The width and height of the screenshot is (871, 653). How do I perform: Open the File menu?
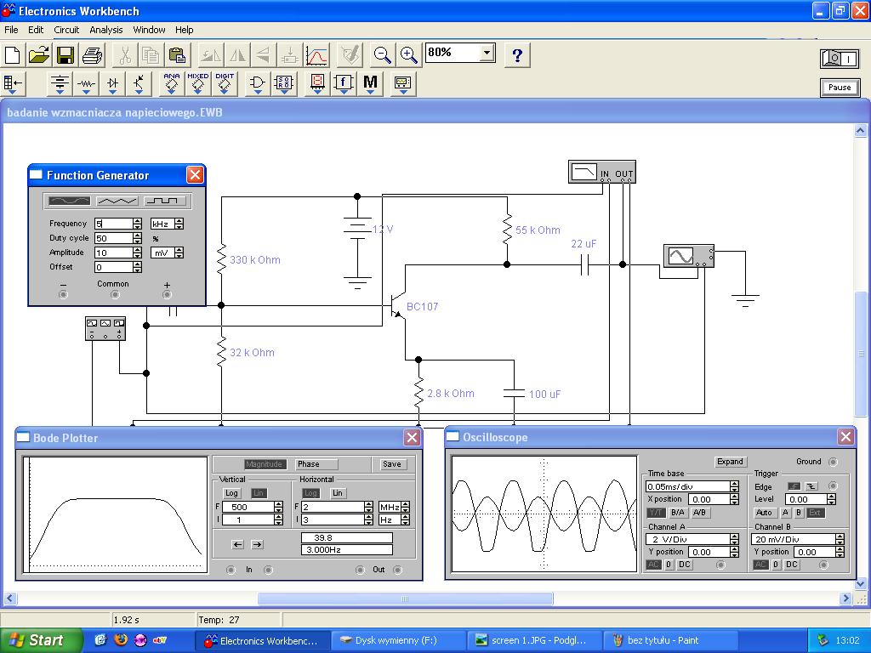coord(11,30)
